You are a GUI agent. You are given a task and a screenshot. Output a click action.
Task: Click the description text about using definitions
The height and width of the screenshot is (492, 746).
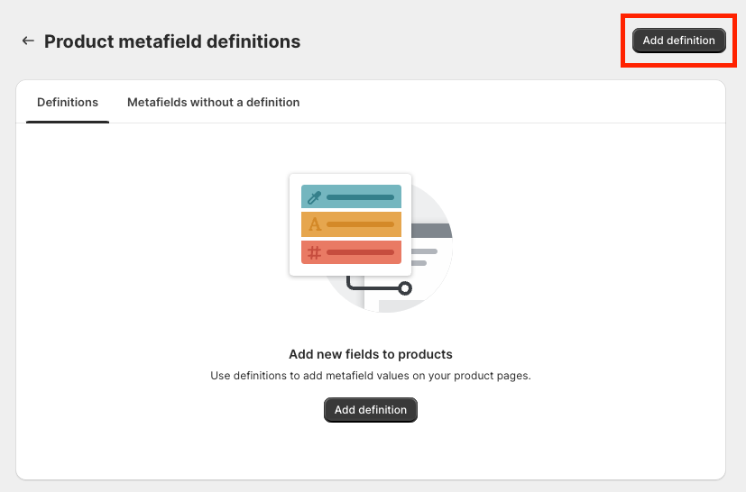[371, 376]
